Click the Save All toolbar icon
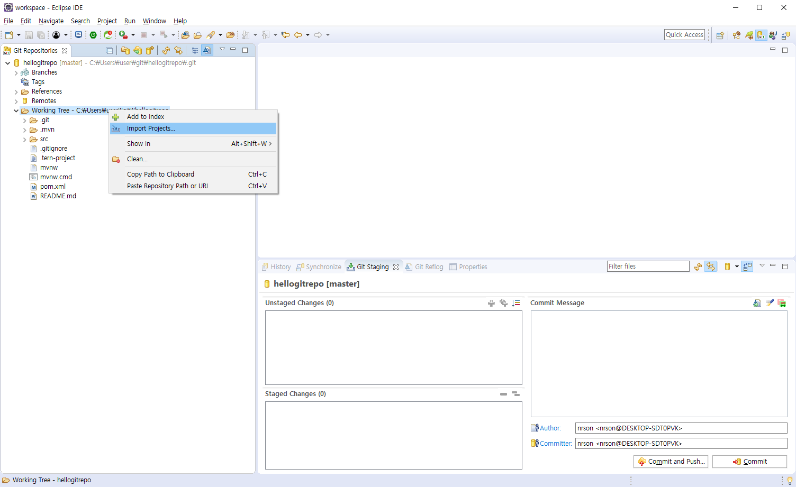The image size is (796, 487). pos(41,35)
